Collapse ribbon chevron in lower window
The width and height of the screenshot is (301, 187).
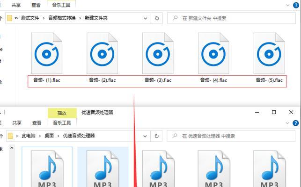[287, 123]
